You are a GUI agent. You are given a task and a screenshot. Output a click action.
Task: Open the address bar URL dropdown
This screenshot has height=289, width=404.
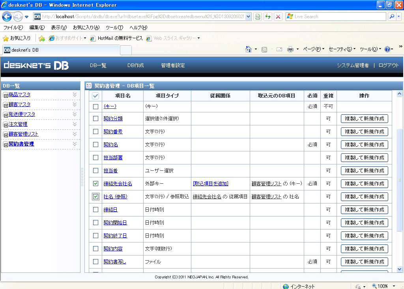coord(248,17)
